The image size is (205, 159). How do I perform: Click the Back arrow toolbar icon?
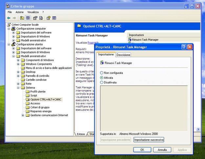click(x=9, y=18)
